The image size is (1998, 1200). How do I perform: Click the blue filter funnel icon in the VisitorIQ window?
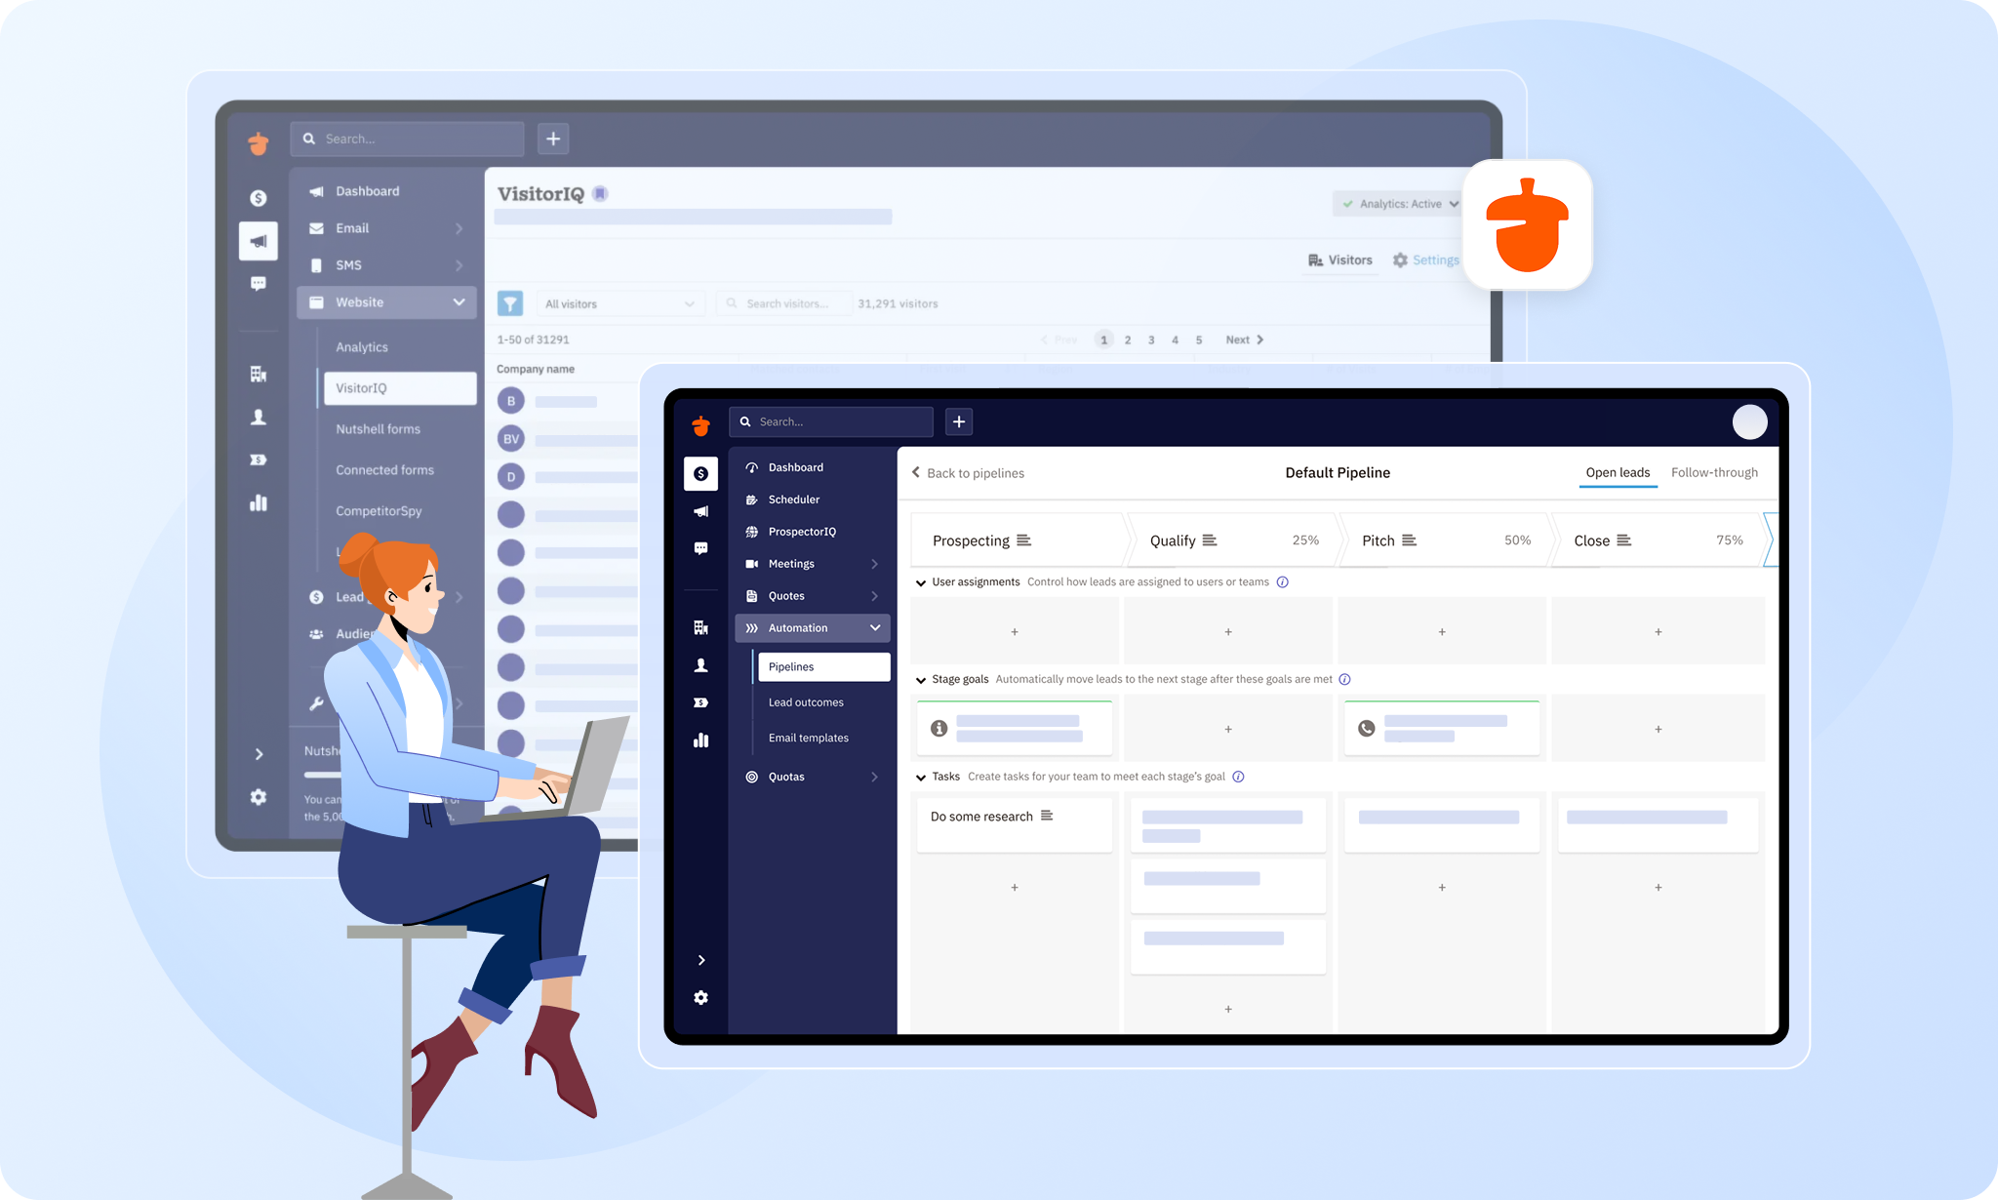click(510, 303)
